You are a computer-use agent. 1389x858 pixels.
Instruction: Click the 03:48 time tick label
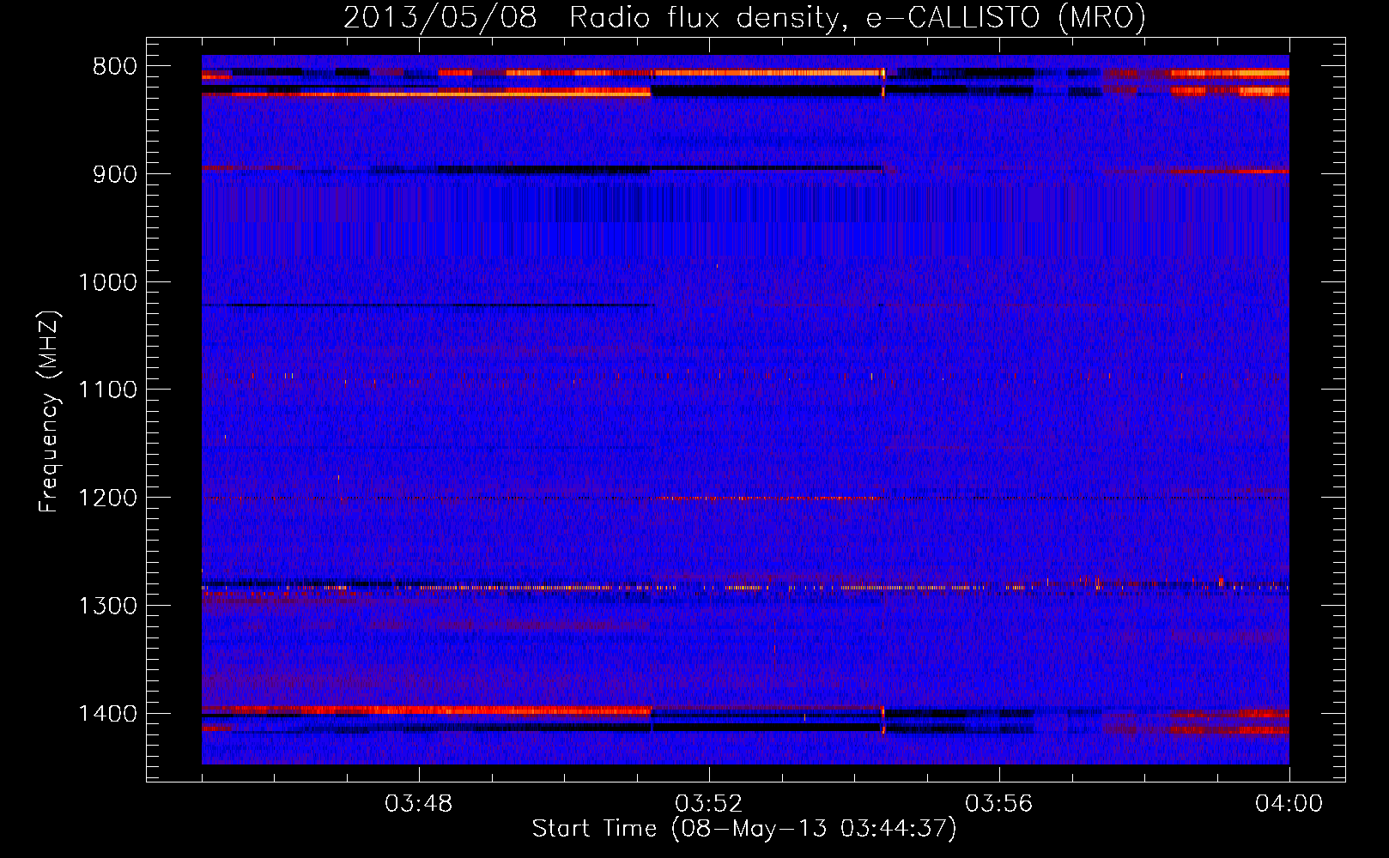(419, 804)
